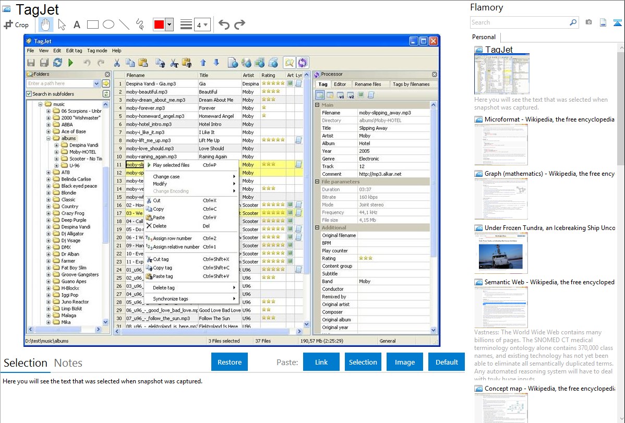Click the purple Processor icon in TagJet toolbar
Image resolution: width=625 pixels, height=423 pixels.
pyautogui.click(x=302, y=63)
